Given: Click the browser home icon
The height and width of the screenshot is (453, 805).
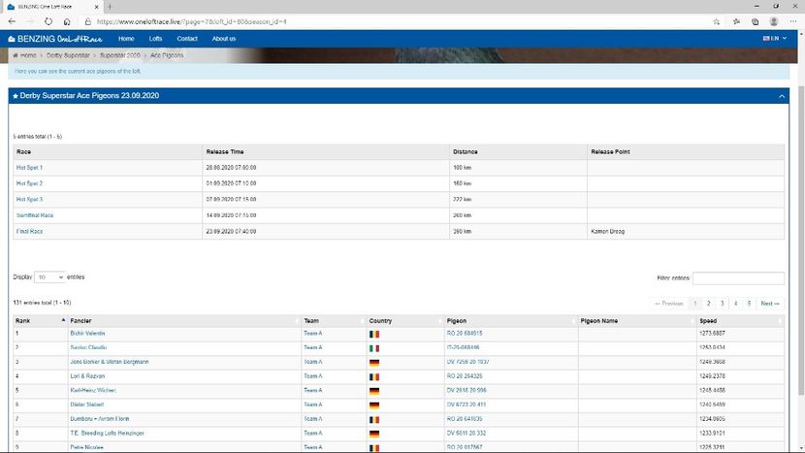Looking at the screenshot, I should 66,20.
